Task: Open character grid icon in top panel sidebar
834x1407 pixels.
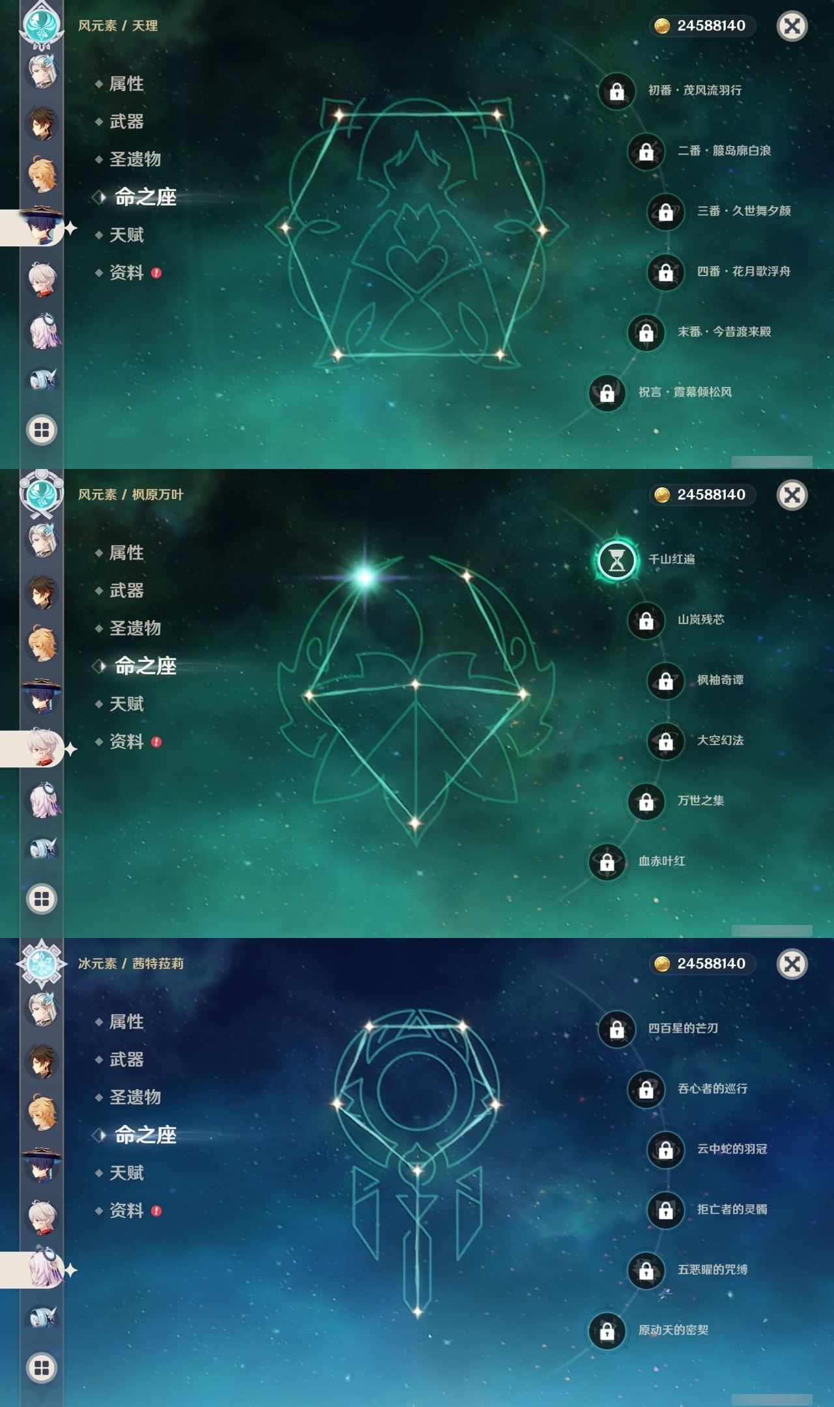Action: coord(42,430)
